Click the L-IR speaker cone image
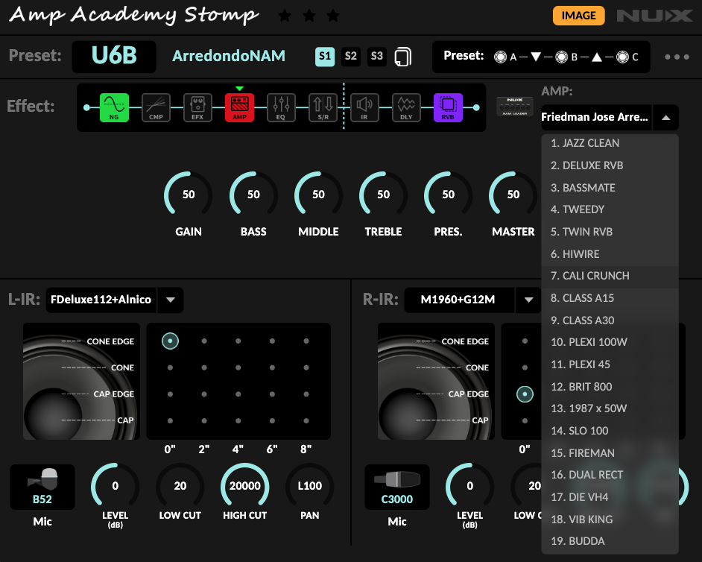Screen dimensions: 702x562 (x=81, y=381)
